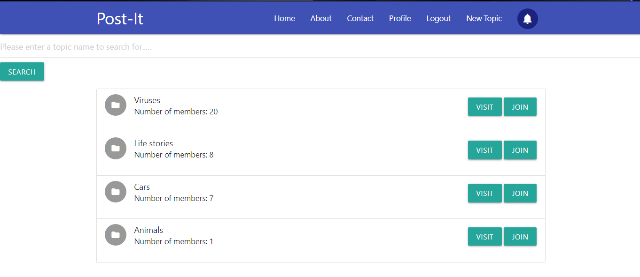This screenshot has height=277, width=640.
Task: Create a New Topic from navbar
Action: tap(484, 18)
